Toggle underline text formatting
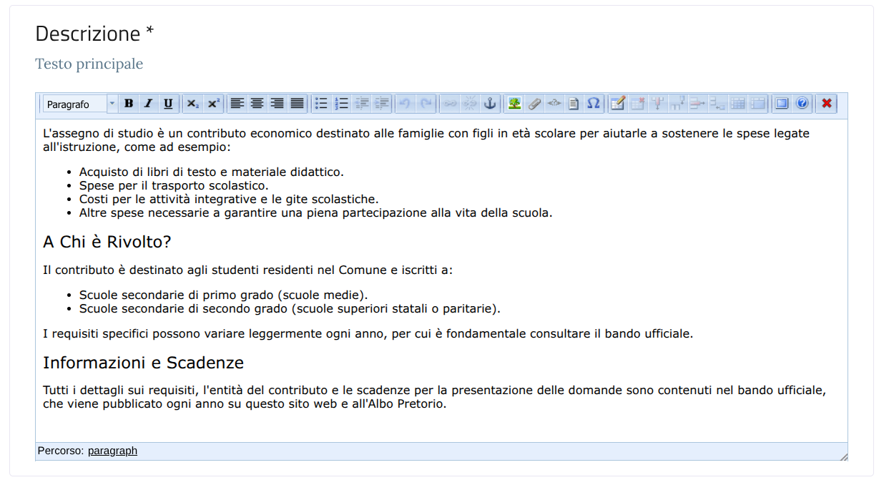This screenshot has height=485, width=889. (x=168, y=104)
